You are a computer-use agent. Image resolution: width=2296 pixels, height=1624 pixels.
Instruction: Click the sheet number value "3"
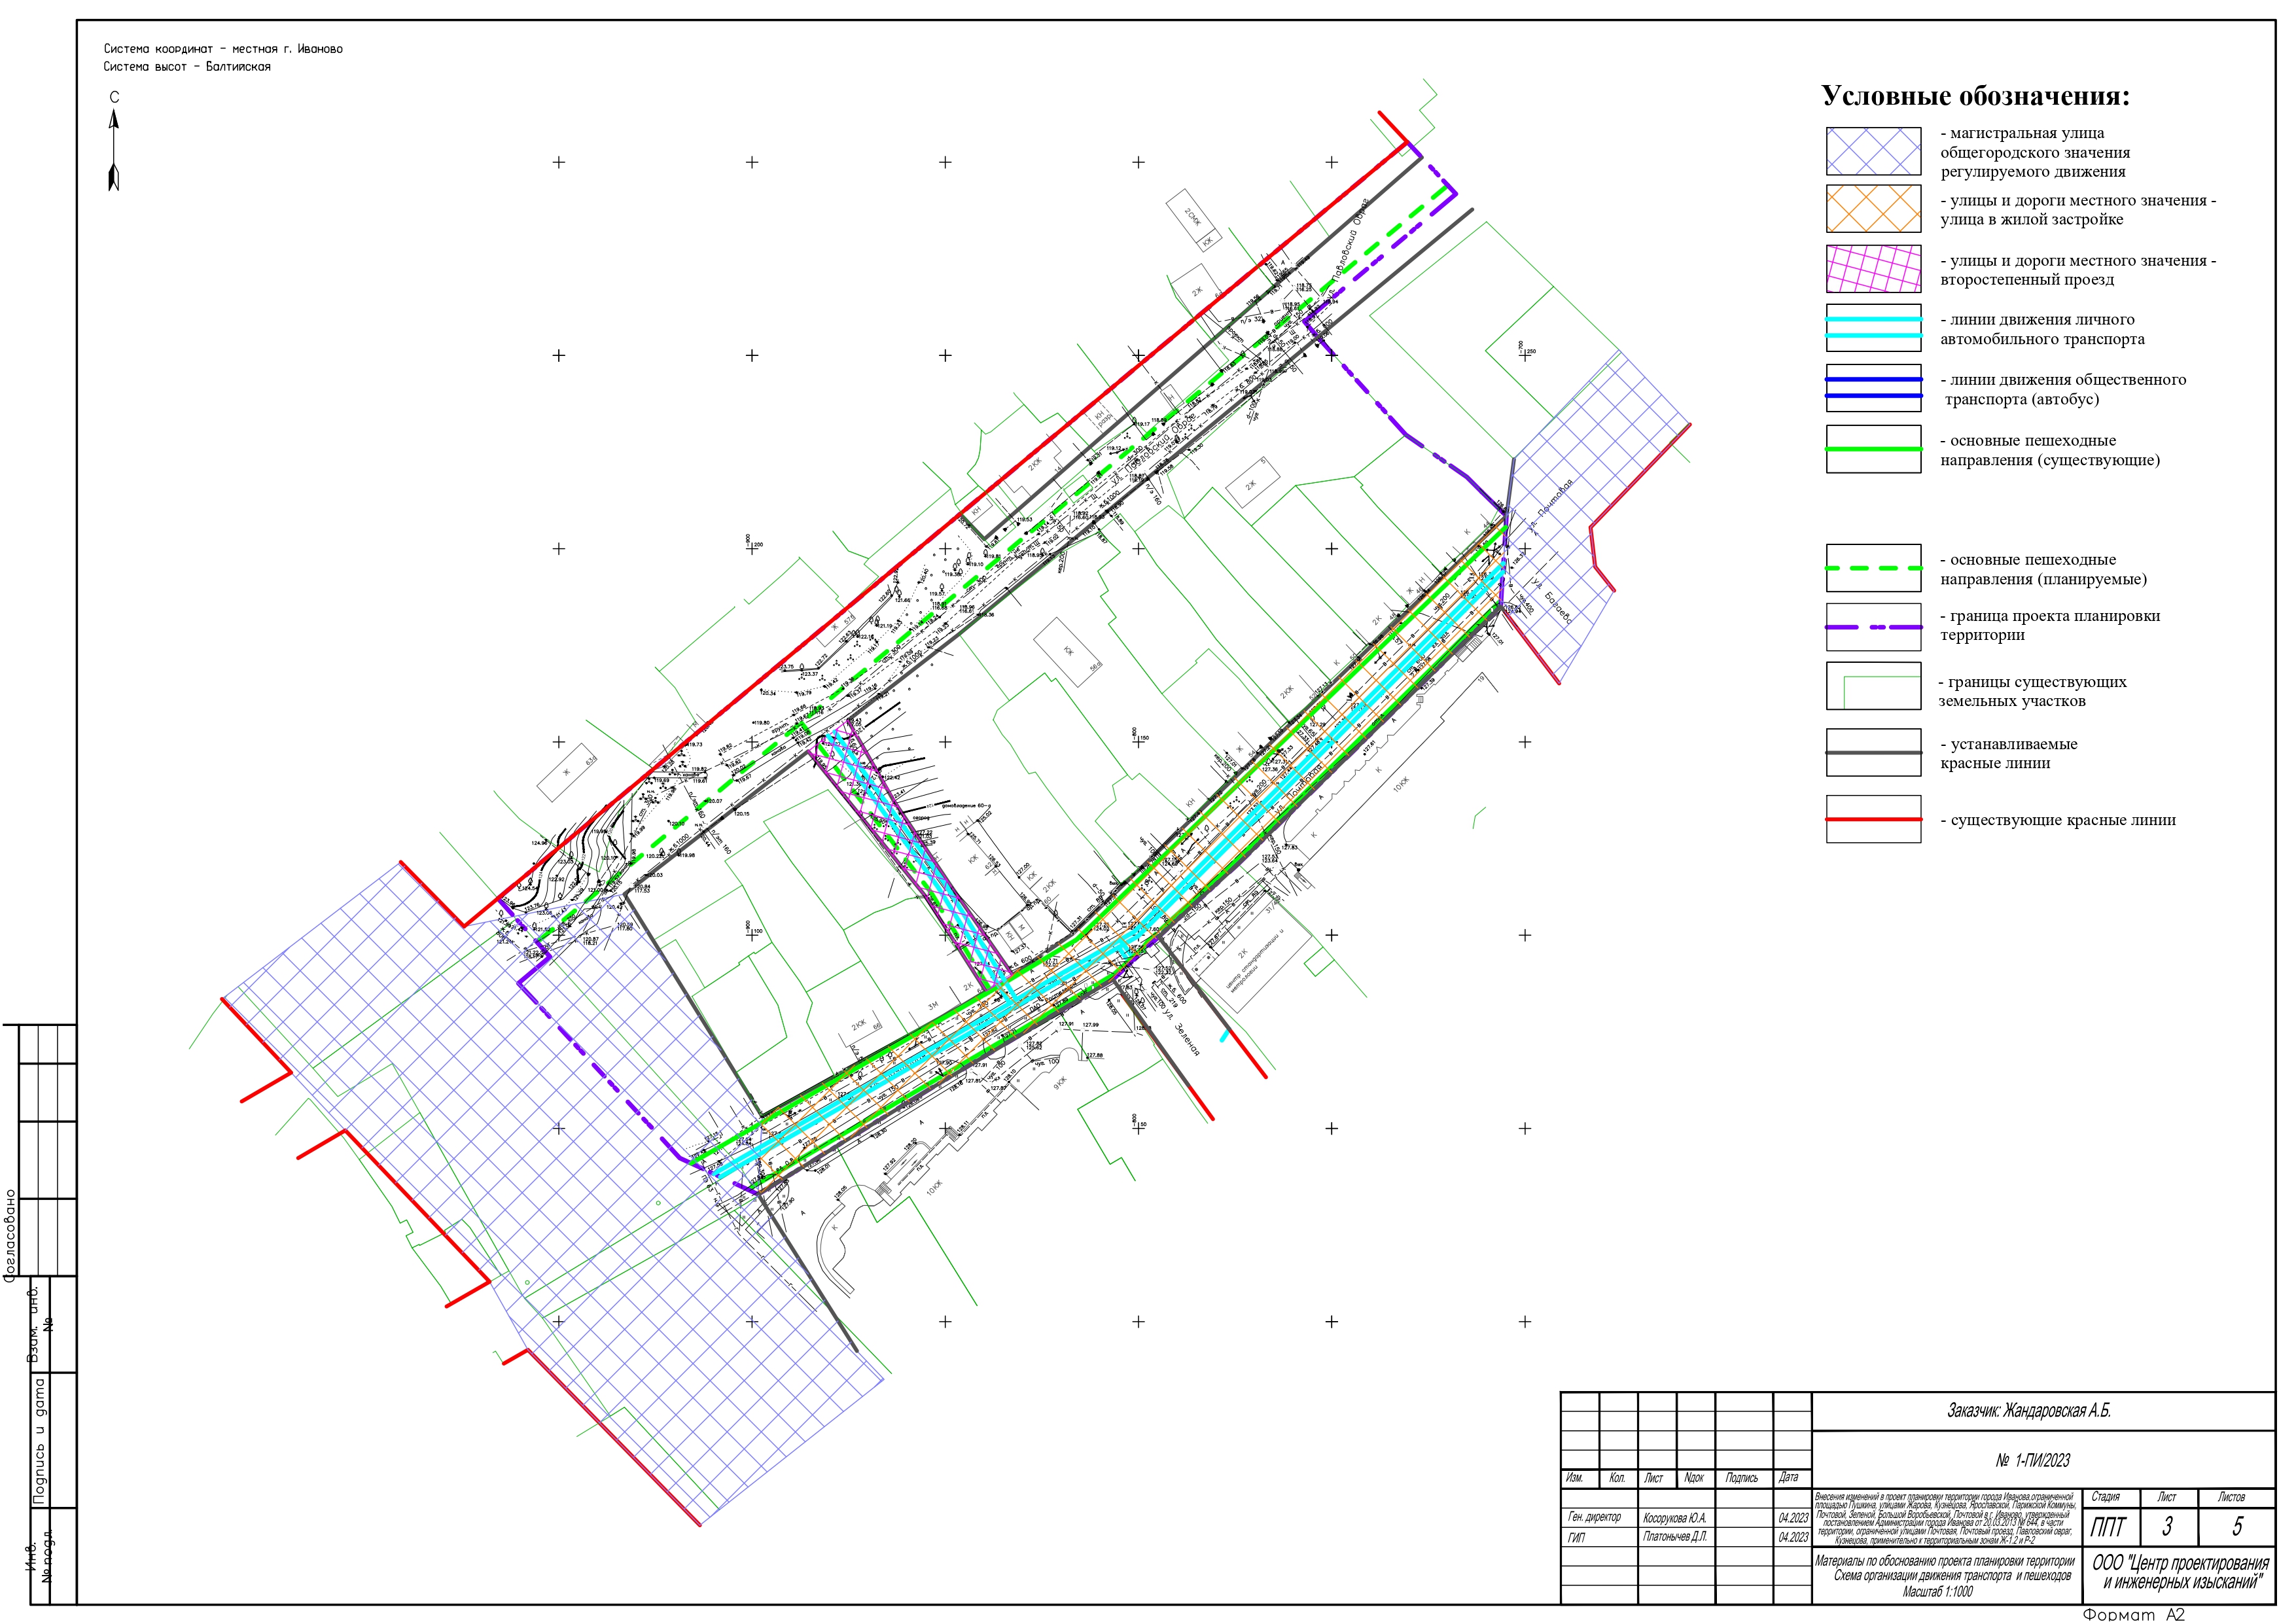2167,1527
